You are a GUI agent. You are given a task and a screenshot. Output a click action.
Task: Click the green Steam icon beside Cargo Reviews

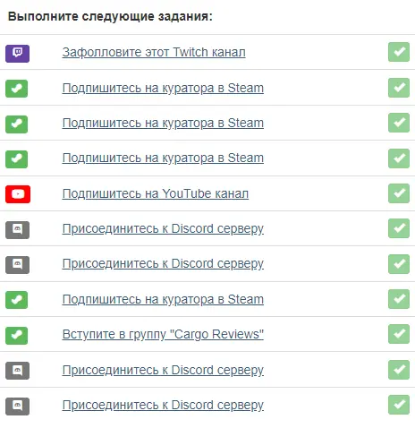tap(16, 336)
